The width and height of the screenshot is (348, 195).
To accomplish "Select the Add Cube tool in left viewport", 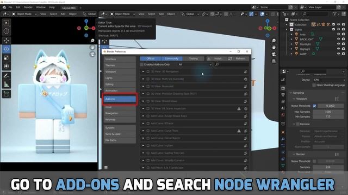I will click(6, 94).
